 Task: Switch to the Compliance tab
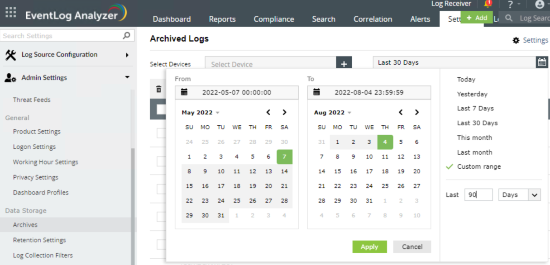pyautogui.click(x=274, y=19)
